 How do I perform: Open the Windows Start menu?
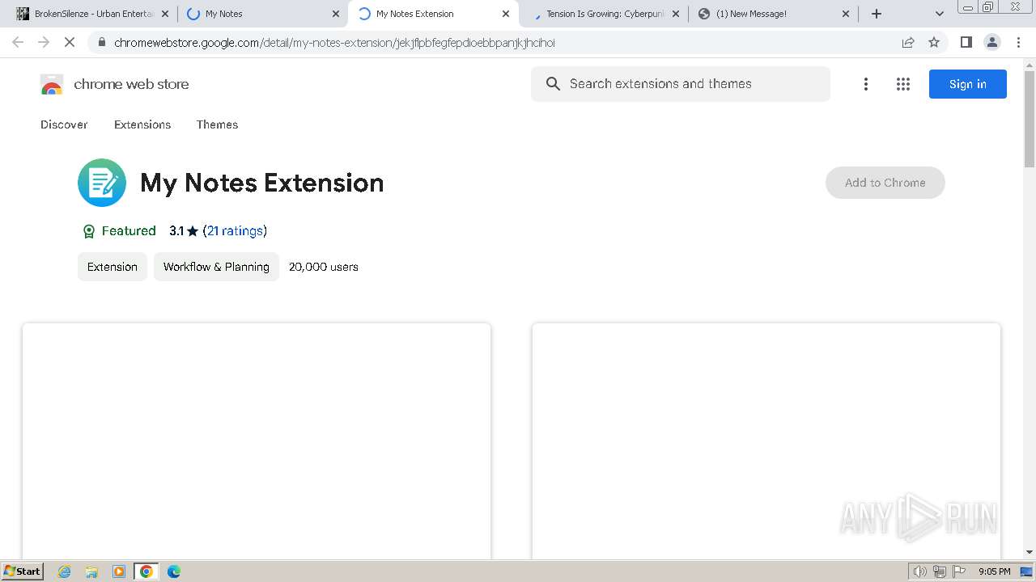tap(22, 571)
